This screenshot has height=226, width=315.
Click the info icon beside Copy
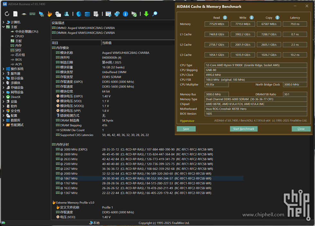pos(277,18)
